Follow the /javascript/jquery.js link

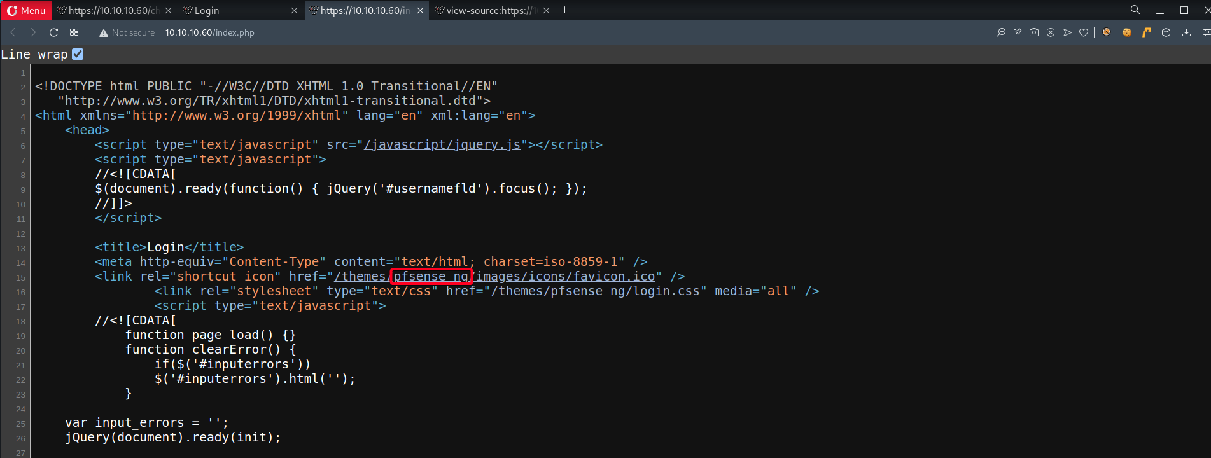(442, 145)
